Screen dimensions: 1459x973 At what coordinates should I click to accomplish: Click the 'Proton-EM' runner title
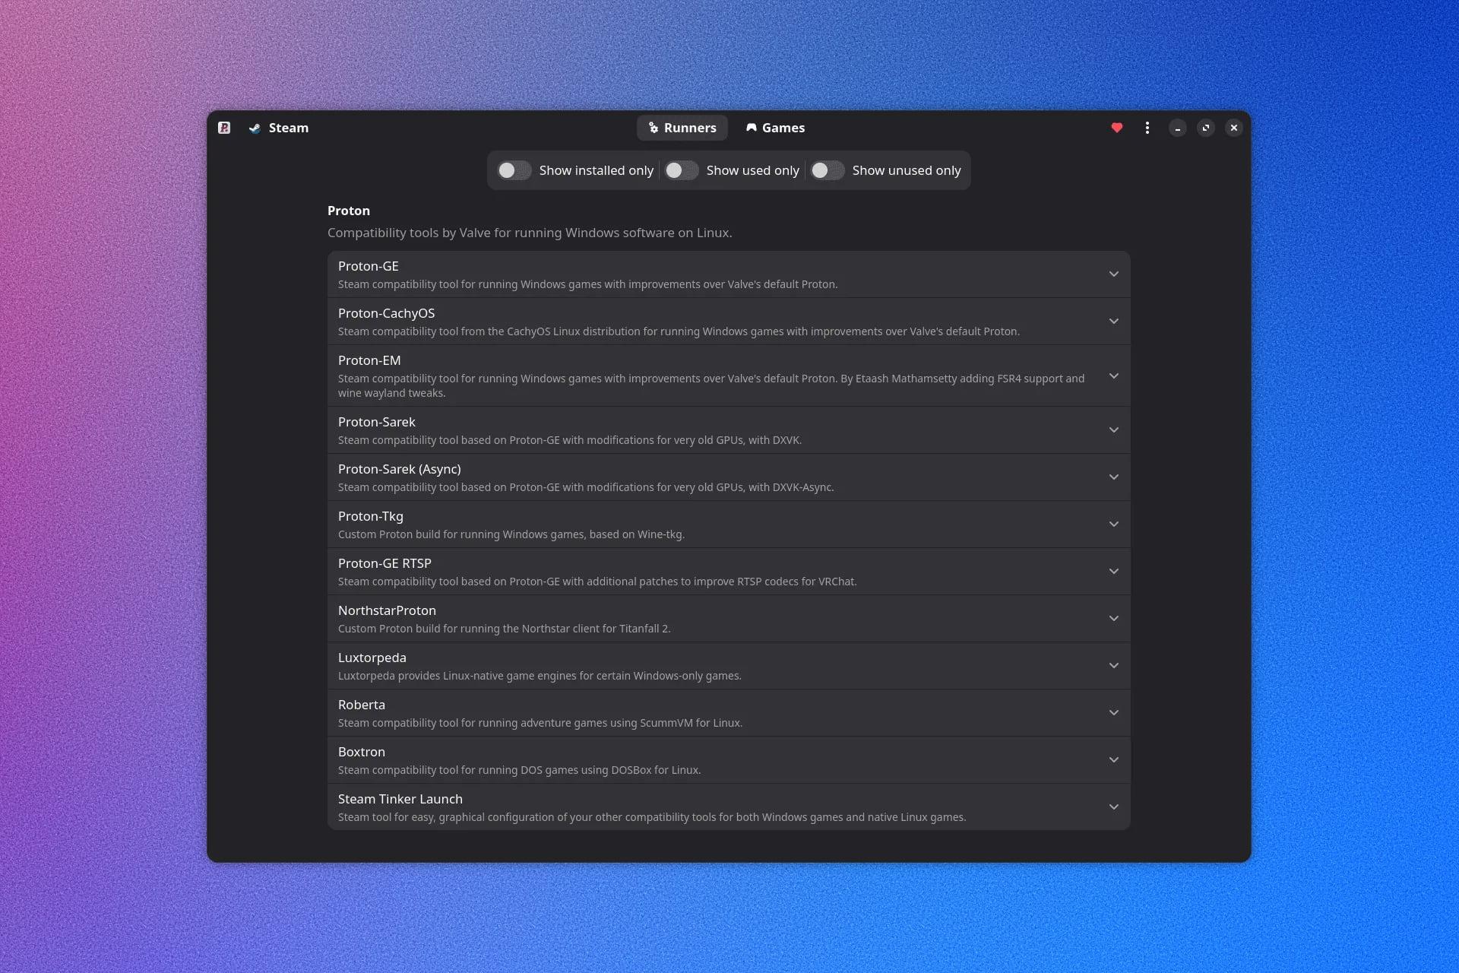(x=369, y=360)
